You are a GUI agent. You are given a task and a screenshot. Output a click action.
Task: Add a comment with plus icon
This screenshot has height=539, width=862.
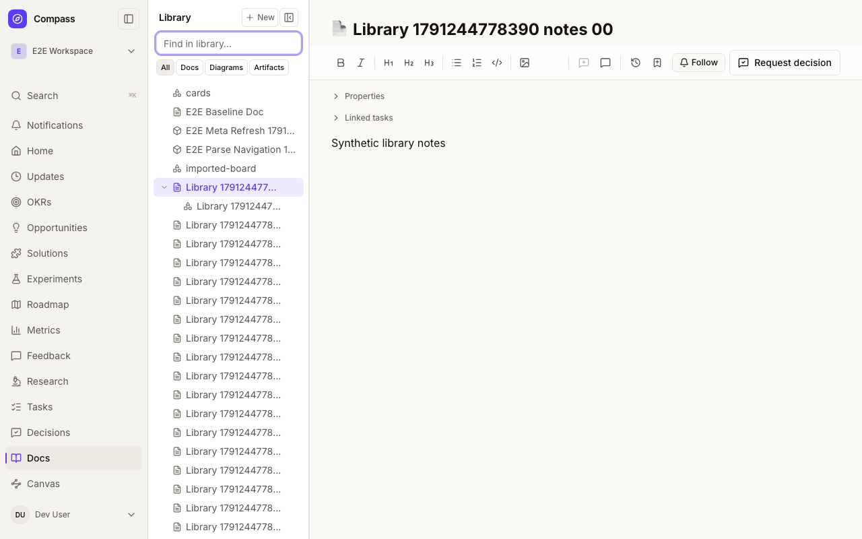pos(584,63)
